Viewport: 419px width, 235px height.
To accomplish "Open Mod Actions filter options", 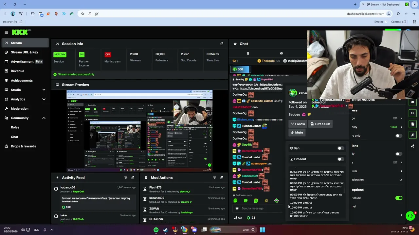I will [214, 178].
